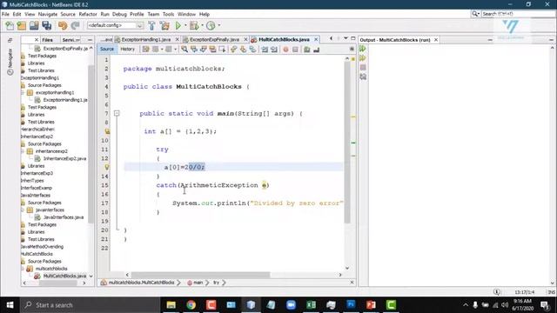
Task: Open the Refactor menu
Action: click(x=88, y=14)
